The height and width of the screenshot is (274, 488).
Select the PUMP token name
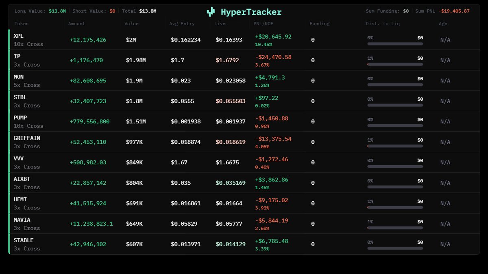tap(20, 117)
